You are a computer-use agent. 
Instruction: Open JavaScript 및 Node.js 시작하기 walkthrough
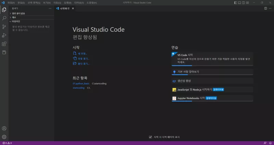(x=212, y=90)
